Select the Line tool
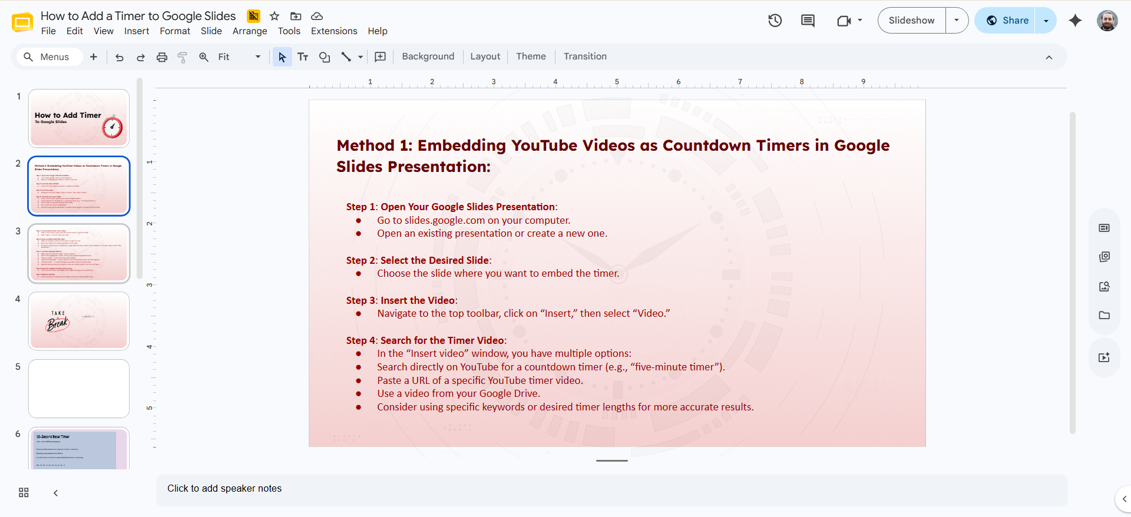The image size is (1131, 517). tap(346, 57)
